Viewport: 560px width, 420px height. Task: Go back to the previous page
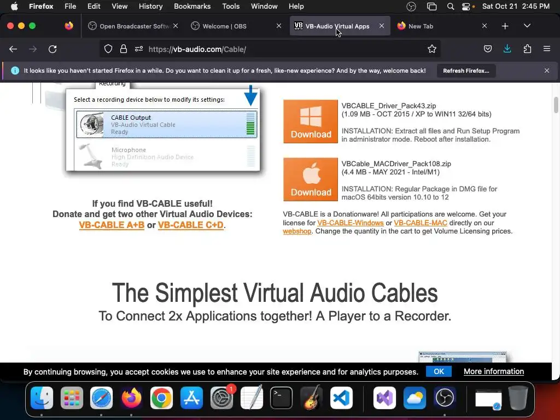(13, 49)
